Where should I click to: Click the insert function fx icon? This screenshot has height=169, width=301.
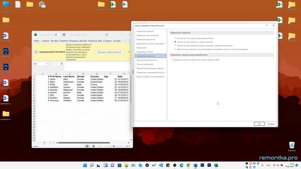pos(62,64)
